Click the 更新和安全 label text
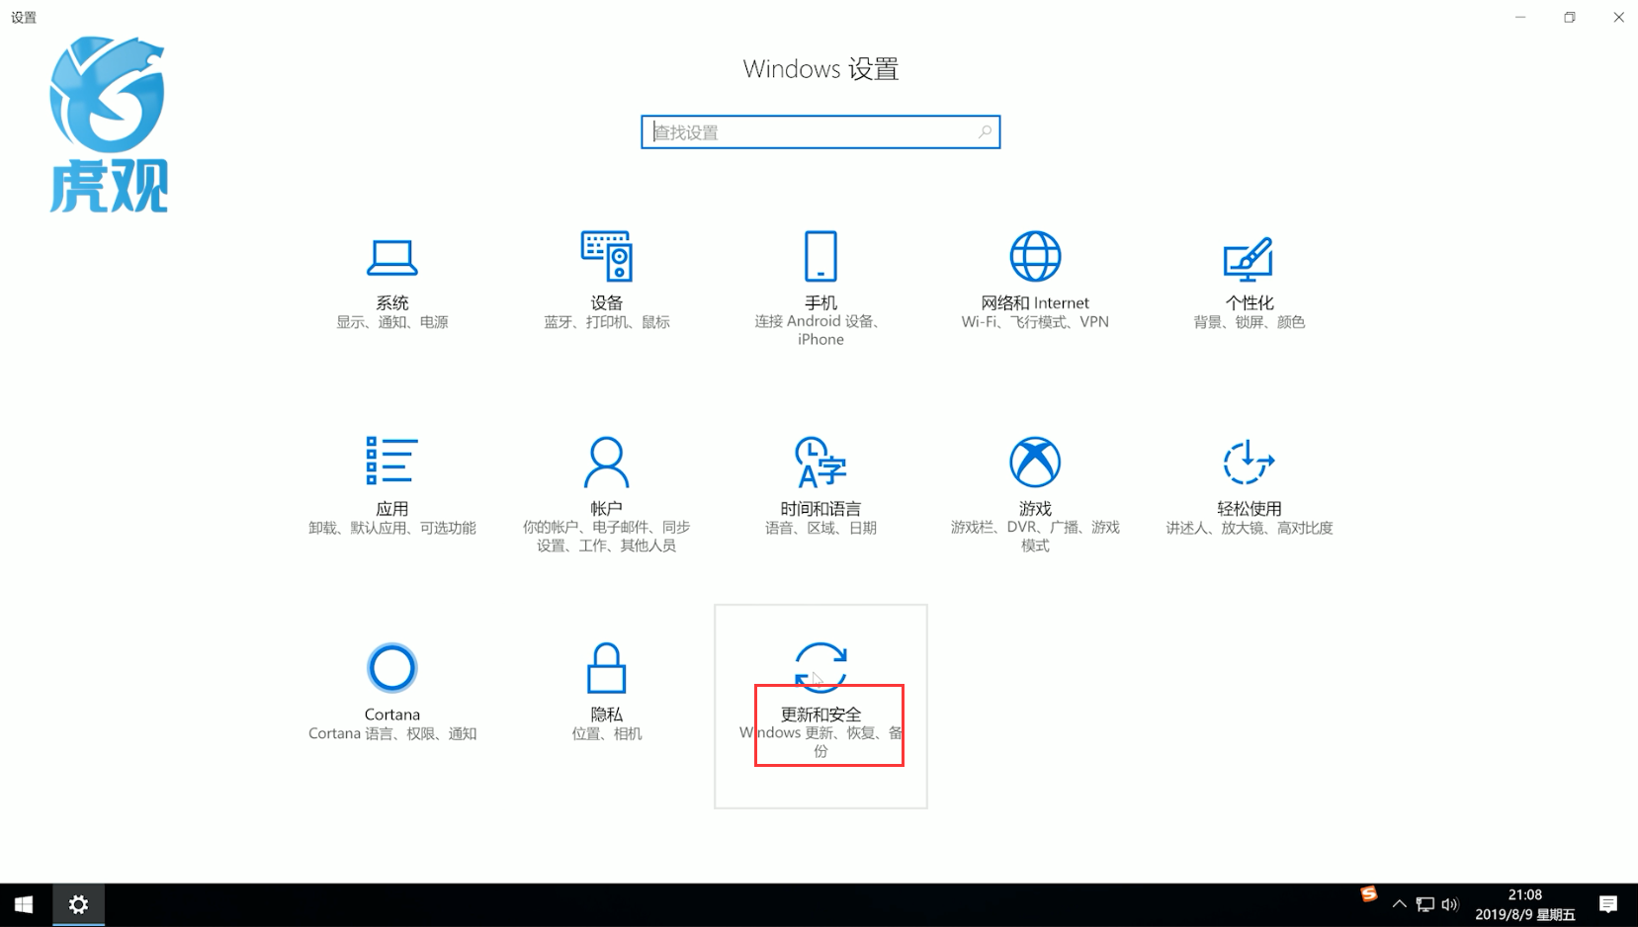Image resolution: width=1638 pixels, height=927 pixels. (820, 714)
